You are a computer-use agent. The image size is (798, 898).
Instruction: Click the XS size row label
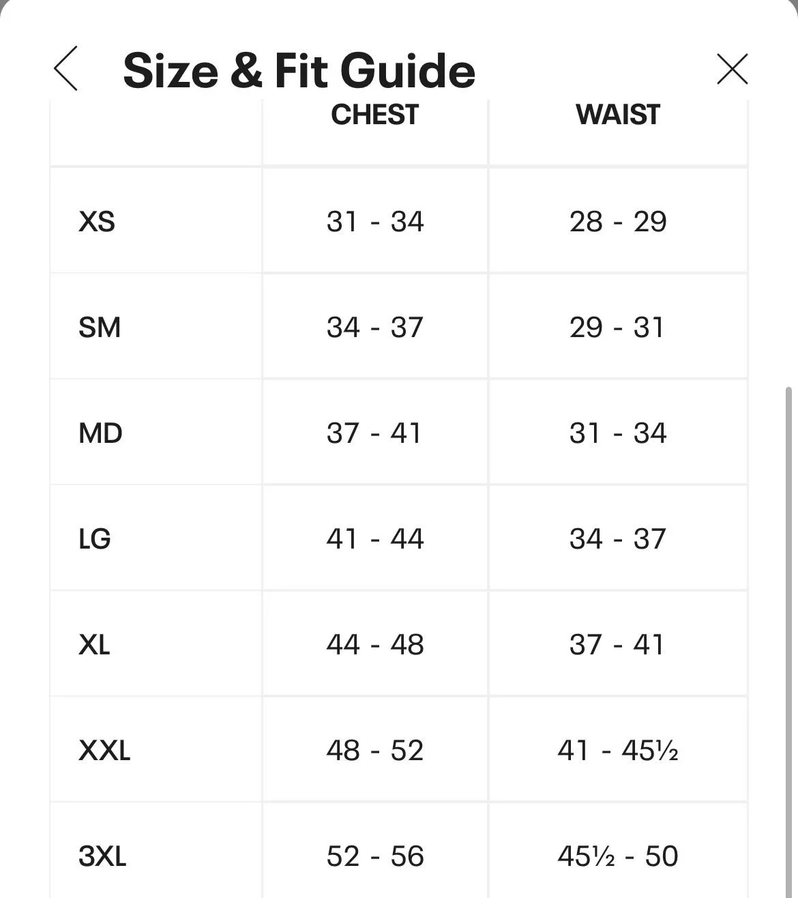click(97, 222)
